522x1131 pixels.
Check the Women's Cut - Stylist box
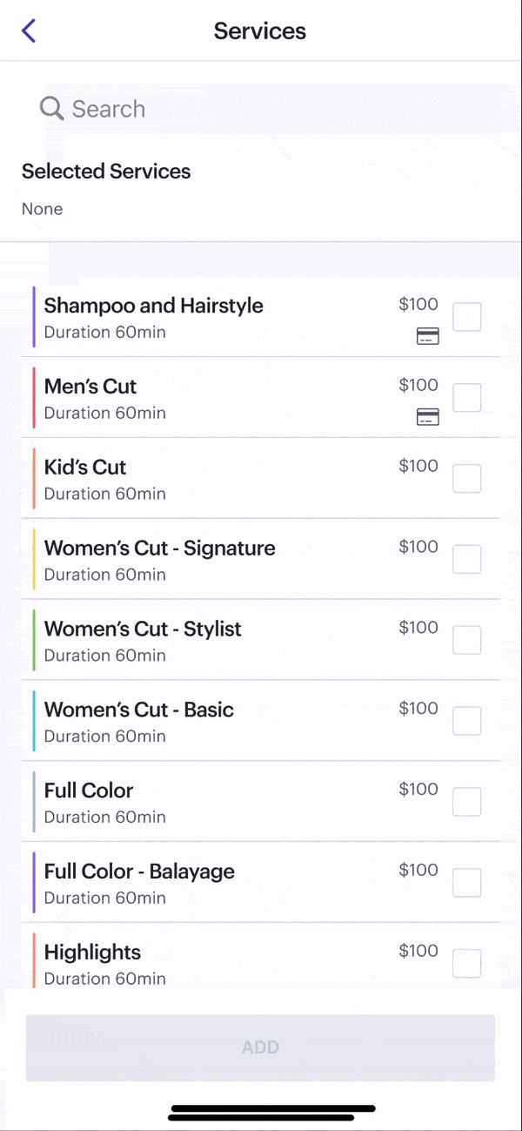(467, 640)
